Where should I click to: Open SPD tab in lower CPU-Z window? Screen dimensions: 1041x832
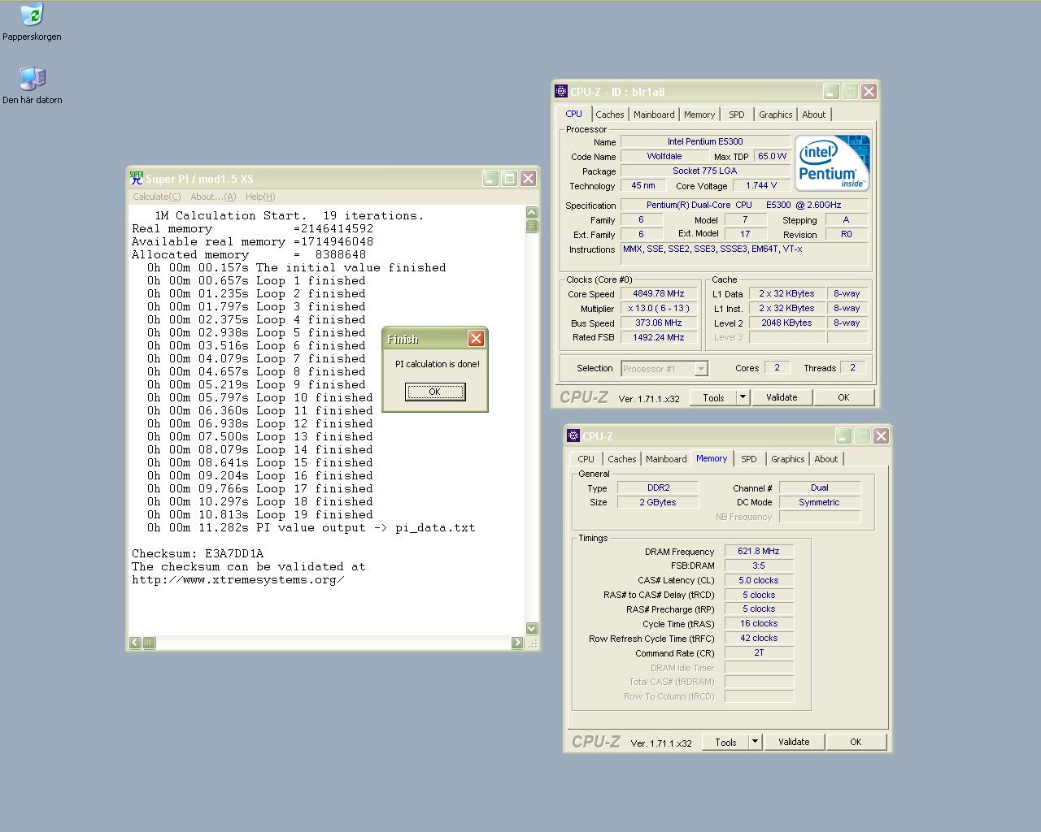(749, 459)
